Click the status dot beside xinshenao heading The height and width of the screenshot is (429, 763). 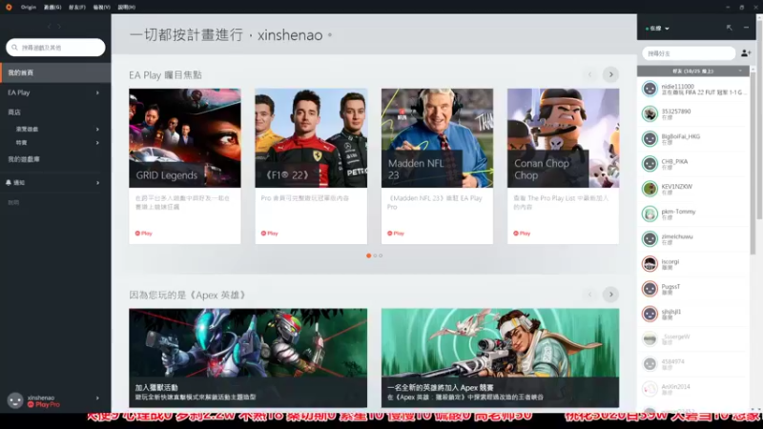330,35
